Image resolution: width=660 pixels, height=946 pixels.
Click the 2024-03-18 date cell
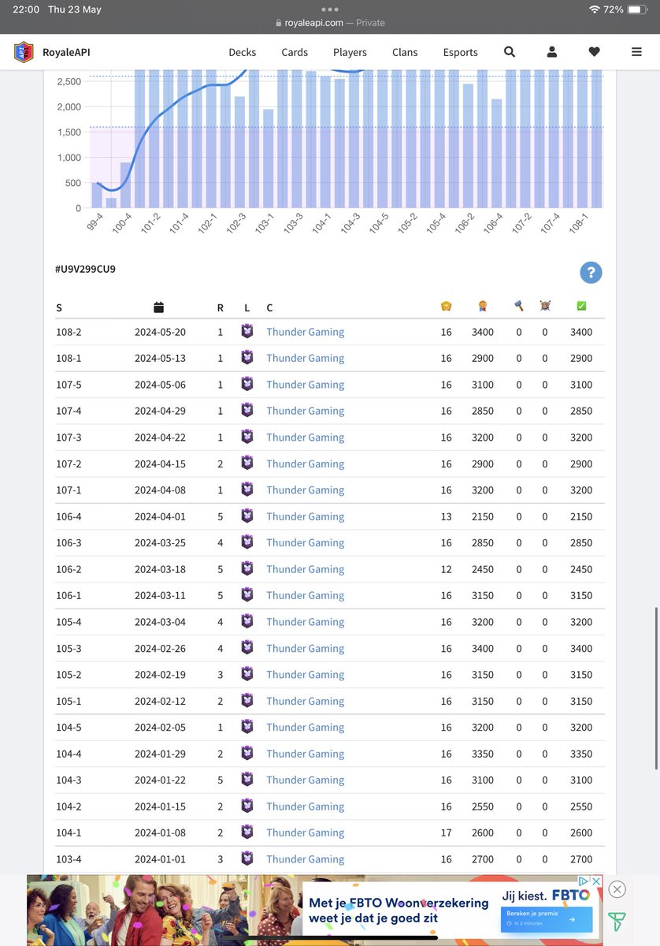(x=160, y=569)
